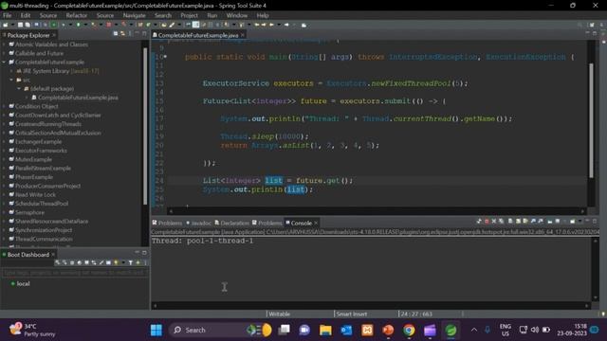Open File Explorer from taskbar
607x341 pixels.
[x=325, y=331]
